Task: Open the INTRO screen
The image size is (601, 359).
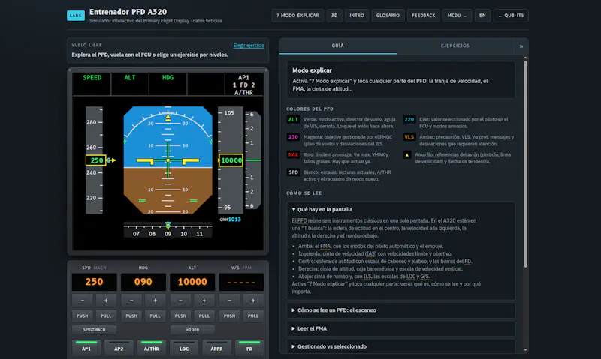Action: pyautogui.click(x=357, y=16)
